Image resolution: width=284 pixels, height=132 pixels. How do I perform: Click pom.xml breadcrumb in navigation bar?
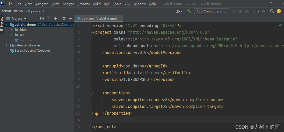(x=35, y=11)
